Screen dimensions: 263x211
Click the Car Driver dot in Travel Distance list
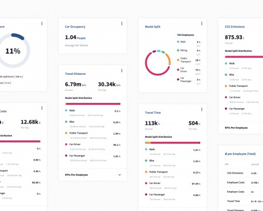[66, 144]
